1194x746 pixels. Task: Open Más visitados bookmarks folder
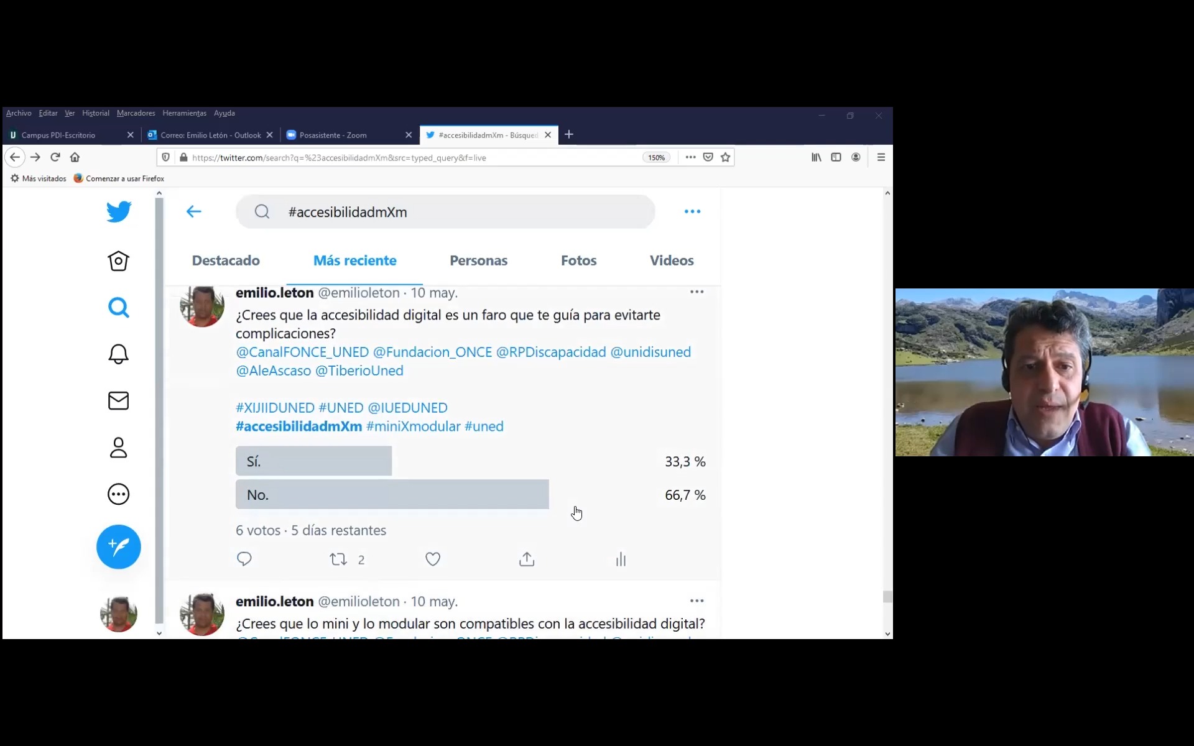[x=39, y=178]
